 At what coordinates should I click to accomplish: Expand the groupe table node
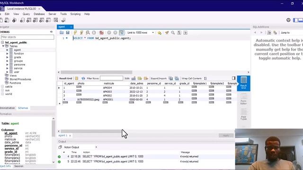pyautogui.click(x=8, y=61)
